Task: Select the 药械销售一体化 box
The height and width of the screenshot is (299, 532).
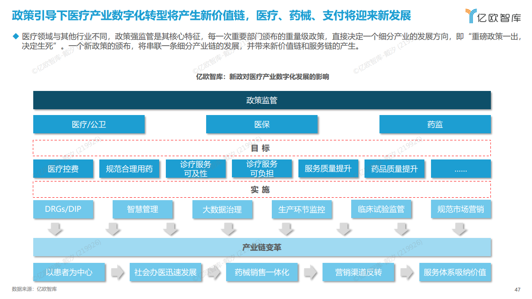Action: click(x=262, y=272)
